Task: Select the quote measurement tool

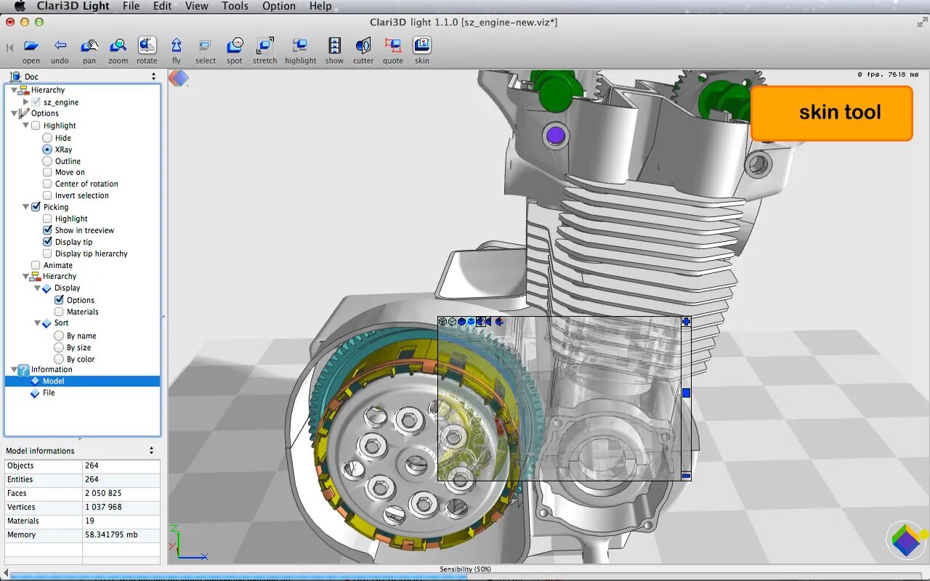Action: pyautogui.click(x=393, y=46)
